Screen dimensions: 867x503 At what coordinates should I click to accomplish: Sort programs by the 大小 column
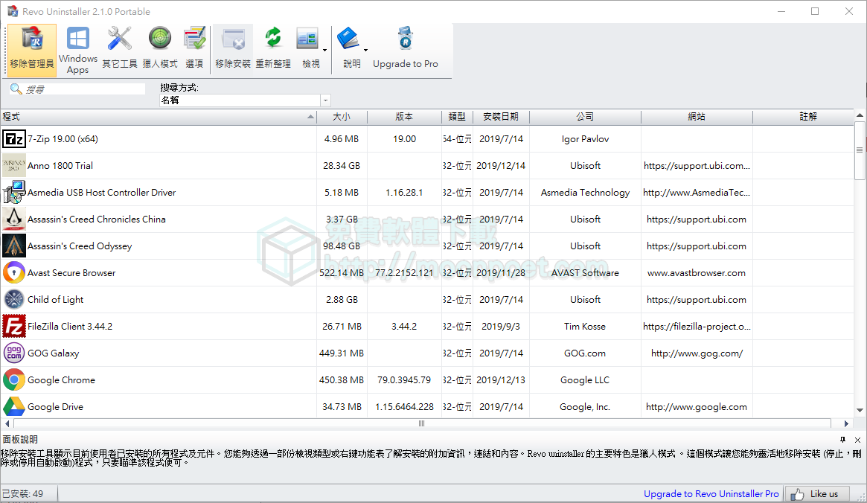(342, 117)
